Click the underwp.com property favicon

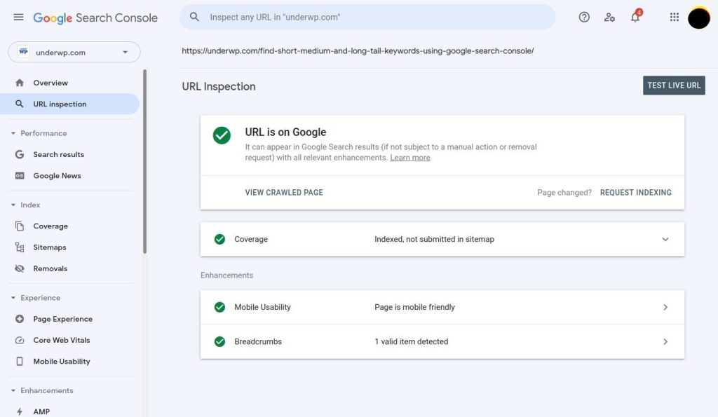pyautogui.click(x=23, y=52)
